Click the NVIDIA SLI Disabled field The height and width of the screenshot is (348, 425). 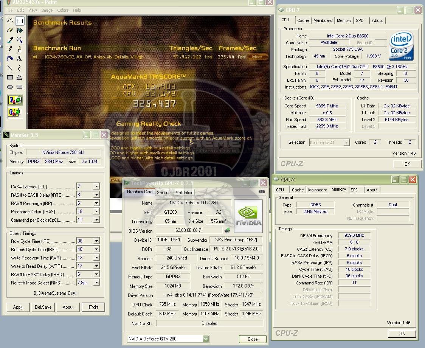[209, 323]
